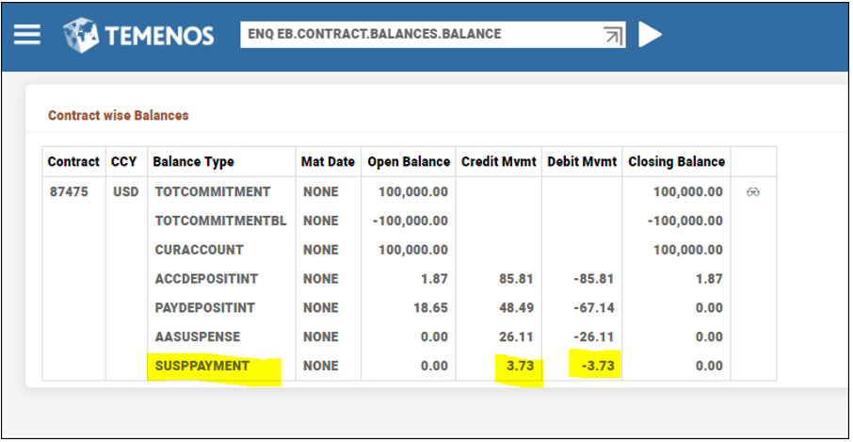Select the SUSPPAYMENT balance type cell
Image resolution: width=853 pixels, height=442 pixels.
click(202, 366)
